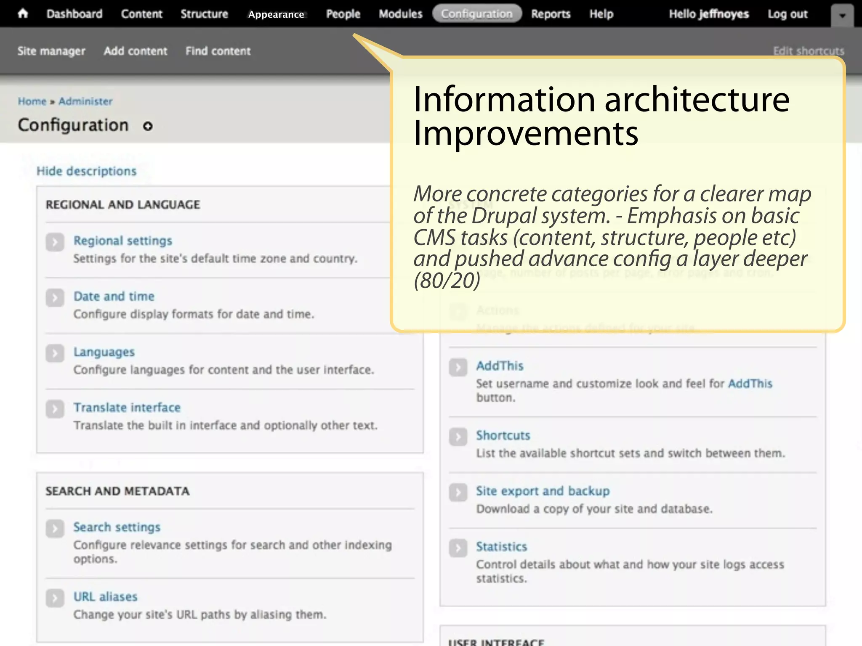Viewport: 862px width, 646px height.
Task: Click the home icon in toolbar
Action: pyautogui.click(x=23, y=13)
